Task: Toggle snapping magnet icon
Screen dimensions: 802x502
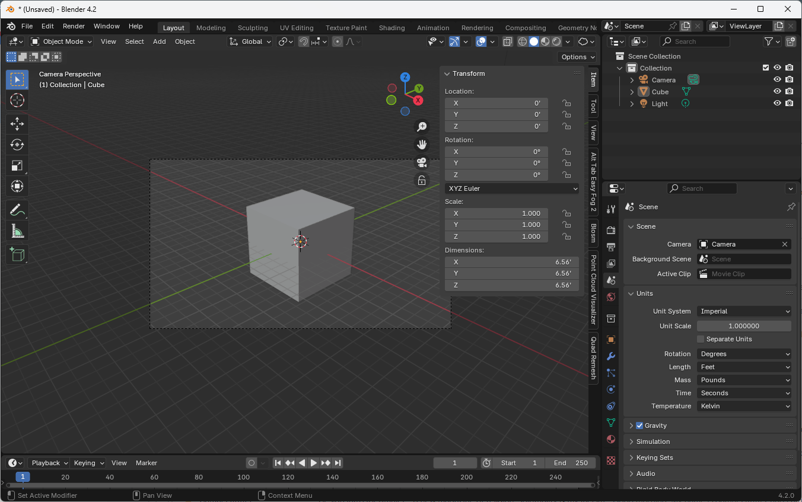Action: pos(304,41)
